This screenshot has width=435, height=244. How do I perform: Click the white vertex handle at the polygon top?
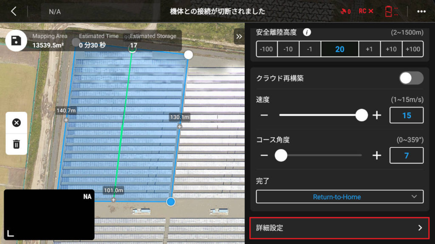pos(188,55)
